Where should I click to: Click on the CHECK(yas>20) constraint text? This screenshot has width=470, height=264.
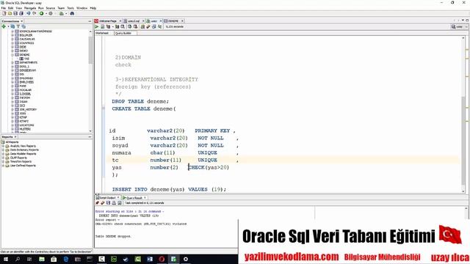[x=209, y=167]
